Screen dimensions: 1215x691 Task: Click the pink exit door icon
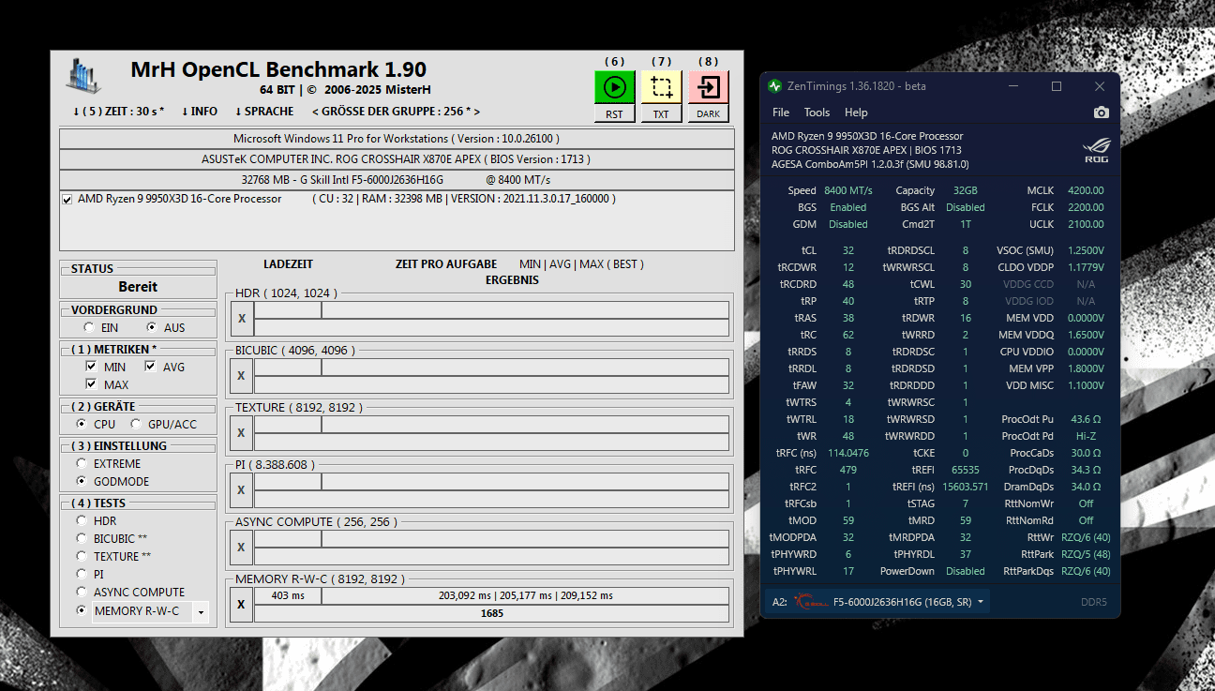pos(708,88)
